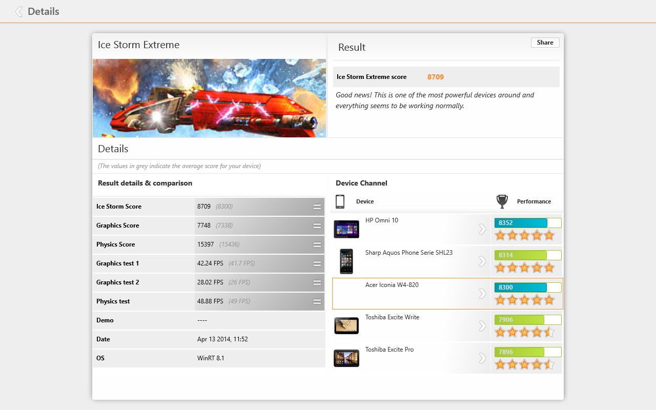
Task: Click the Date value Apr 13 2014
Action: pos(222,339)
